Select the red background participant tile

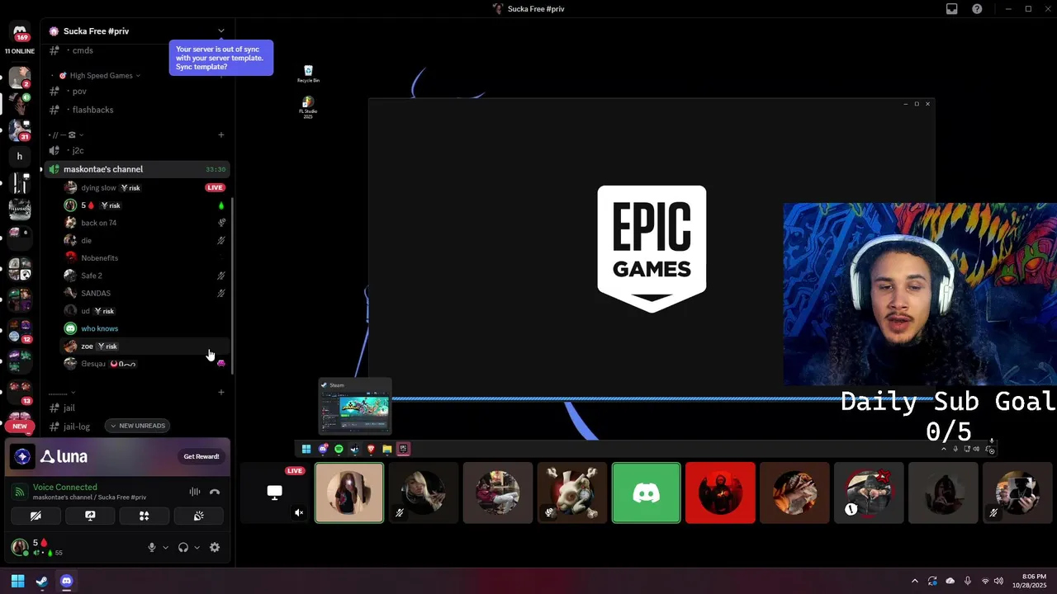tap(721, 493)
